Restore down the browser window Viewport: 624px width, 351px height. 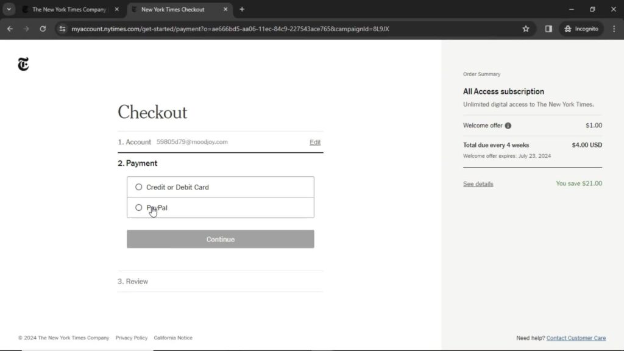[592, 9]
